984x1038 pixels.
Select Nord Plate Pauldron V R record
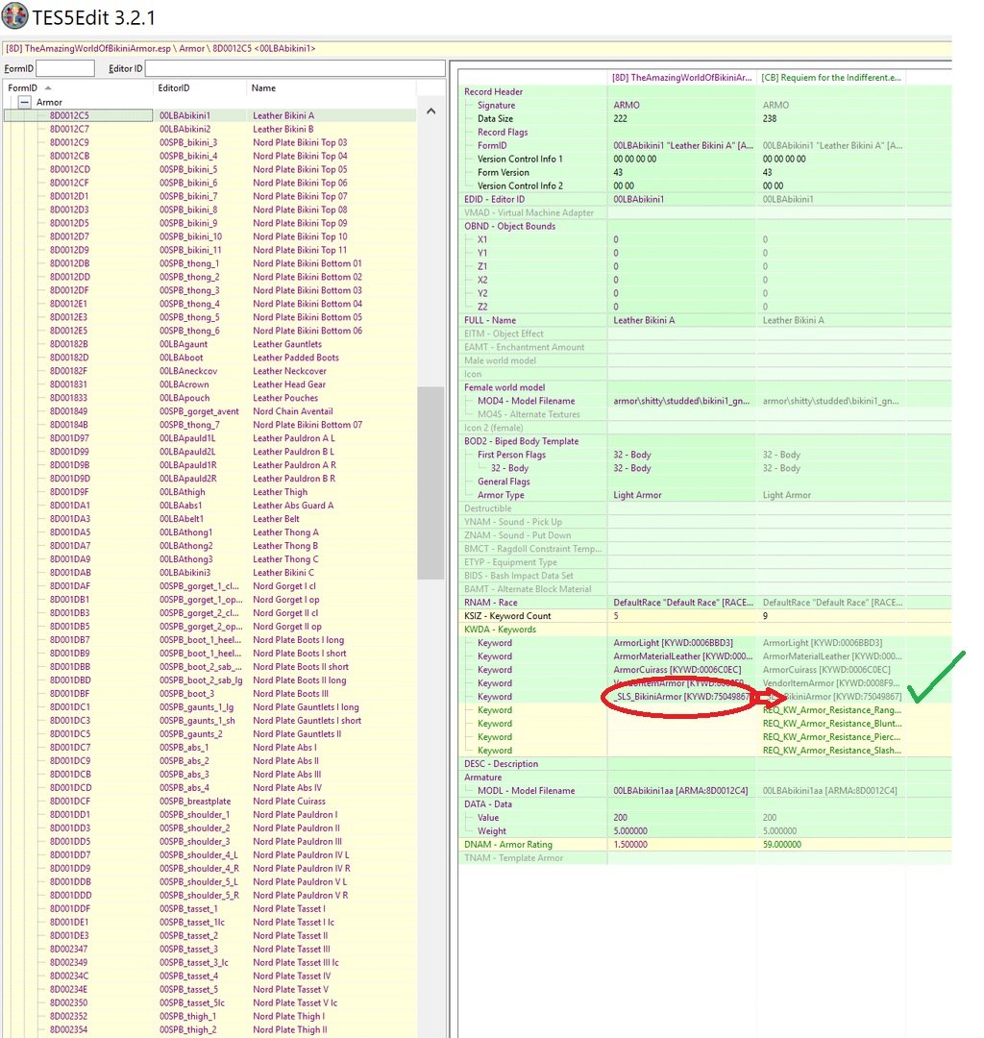click(209, 895)
